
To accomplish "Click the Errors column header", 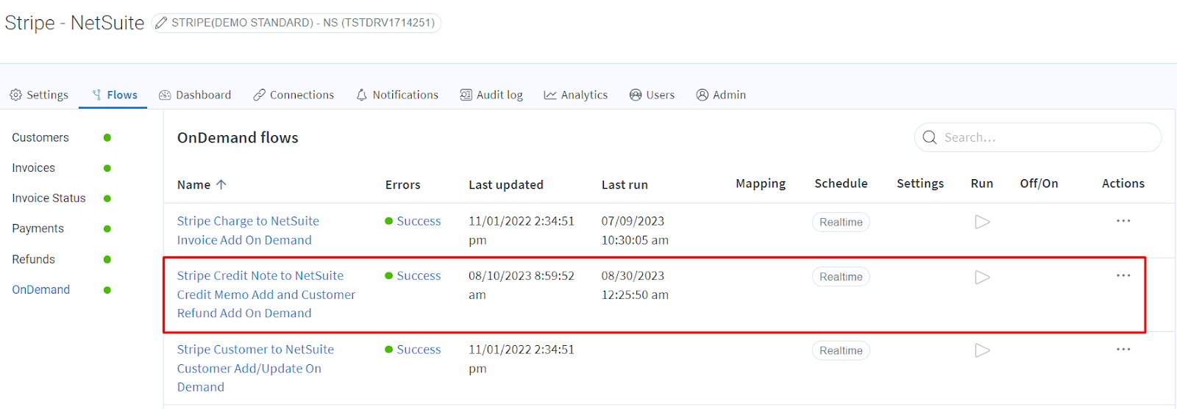I will 402,184.
